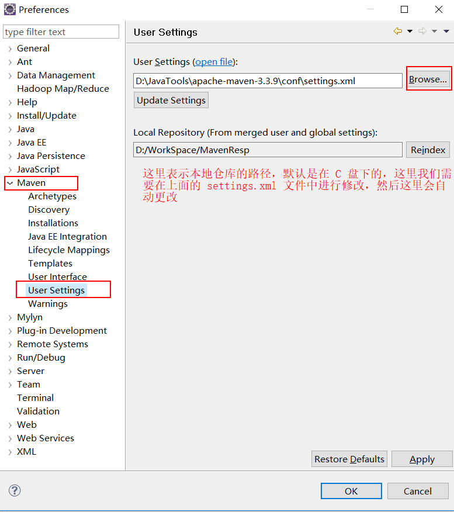Screen dimensions: 454x512
Task: Open the view menu triangle in User Settings header
Action: pyautogui.click(x=446, y=32)
